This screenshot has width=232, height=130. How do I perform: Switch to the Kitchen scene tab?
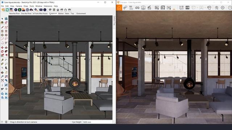pyautogui.click(x=61, y=13)
